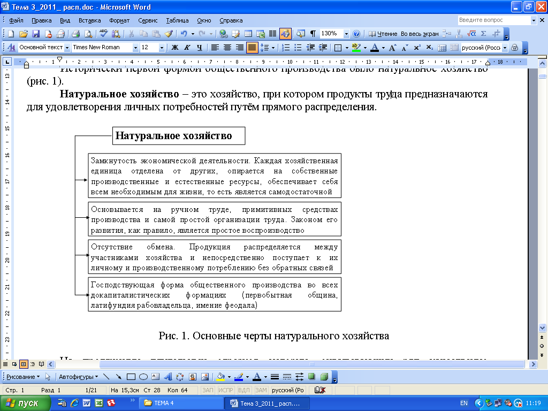The image size is (548, 411).
Task: Cut selection with scissors icon
Action: coord(131,34)
